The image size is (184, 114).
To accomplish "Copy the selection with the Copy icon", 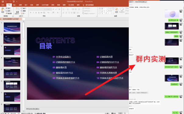I will point(8,11).
